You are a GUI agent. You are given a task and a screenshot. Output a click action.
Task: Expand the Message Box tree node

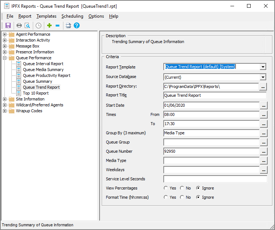(4, 46)
